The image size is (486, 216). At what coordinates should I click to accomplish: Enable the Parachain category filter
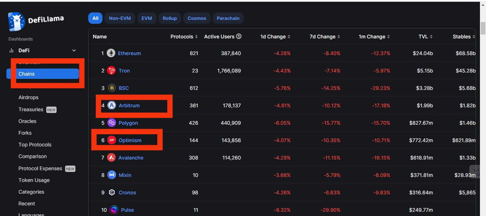click(x=228, y=18)
